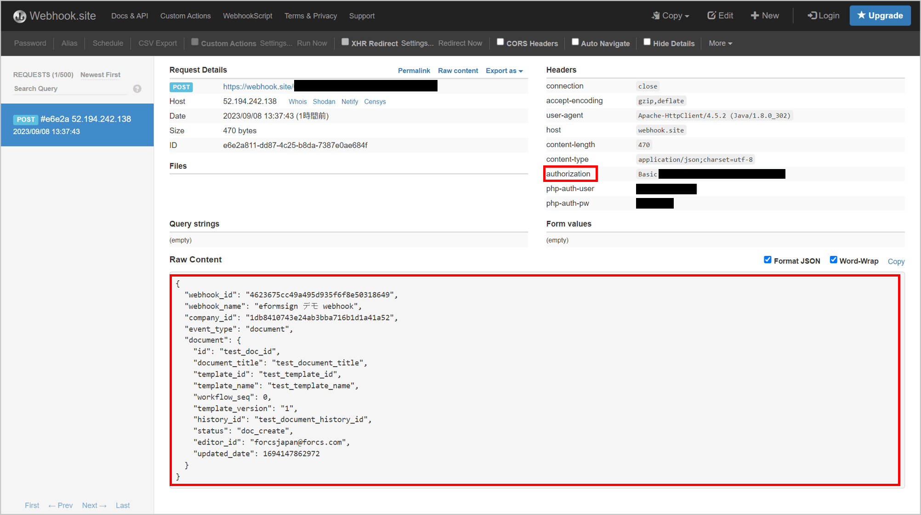This screenshot has height=515, width=921.
Task: Look up host IP on Shodan
Action: [324, 102]
